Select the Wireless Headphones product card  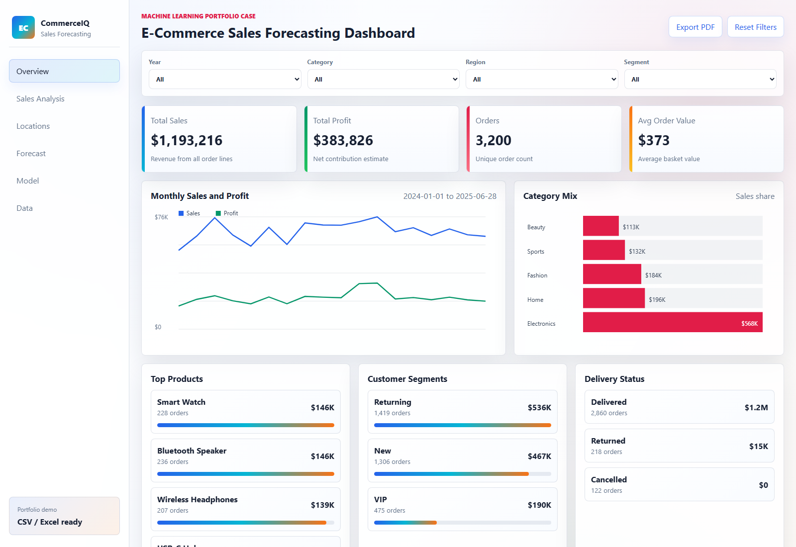[x=246, y=509]
